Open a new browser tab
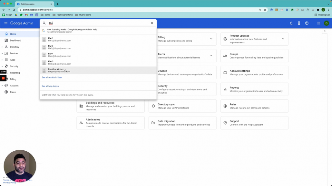Viewport: 332px width, 186px height. 58,4
